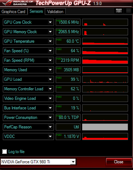Click the 64 % fan speed value
The image size is (133, 170).
[x=68, y=51]
